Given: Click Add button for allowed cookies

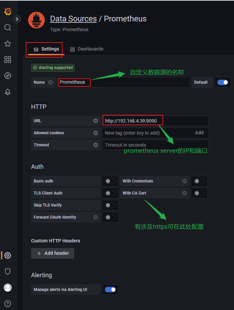Looking at the screenshot, I should 199,133.
